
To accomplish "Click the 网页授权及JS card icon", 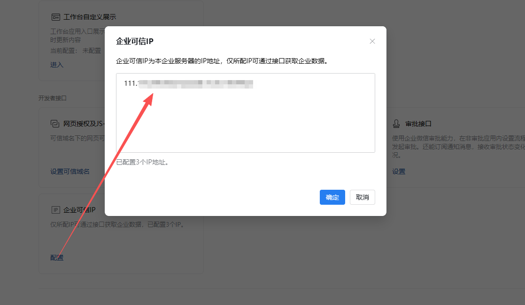I will (x=55, y=124).
